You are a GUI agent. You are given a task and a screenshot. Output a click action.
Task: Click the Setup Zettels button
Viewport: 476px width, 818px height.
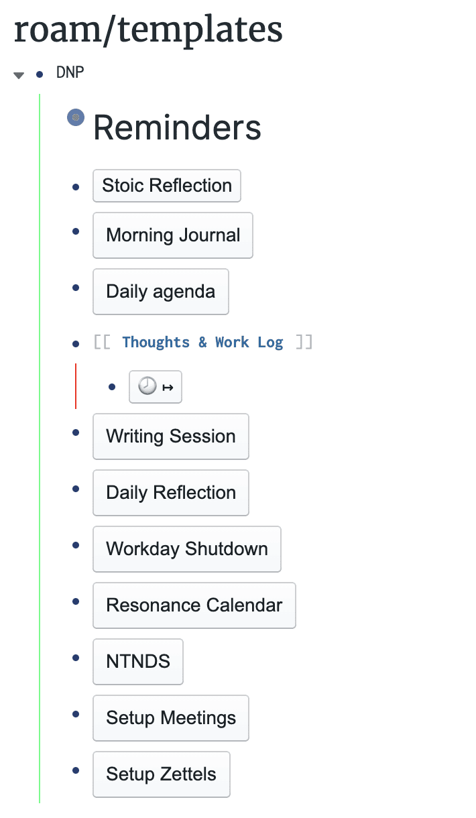coord(161,774)
